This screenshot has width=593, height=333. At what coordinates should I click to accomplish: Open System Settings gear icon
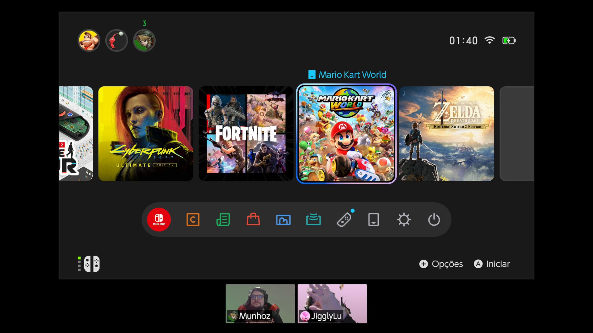404,220
